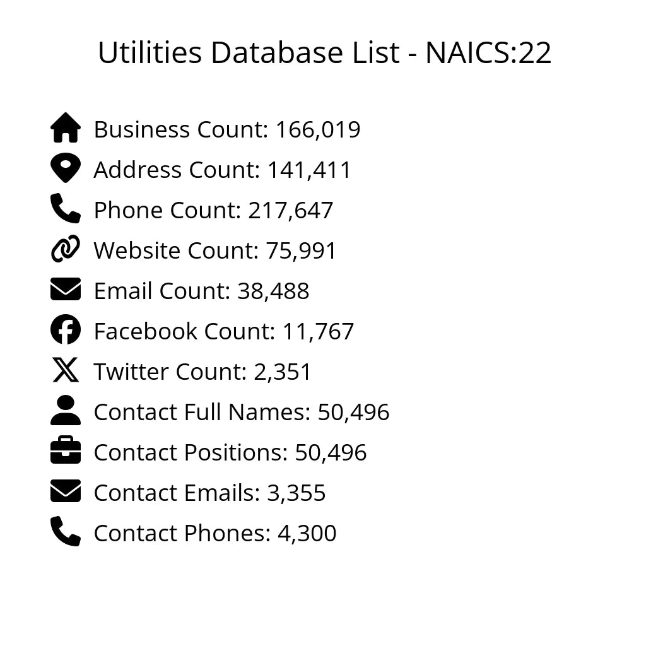The image size is (646, 646).
Task: Click the Phone Count: 217,647 line
Action: pos(213,210)
